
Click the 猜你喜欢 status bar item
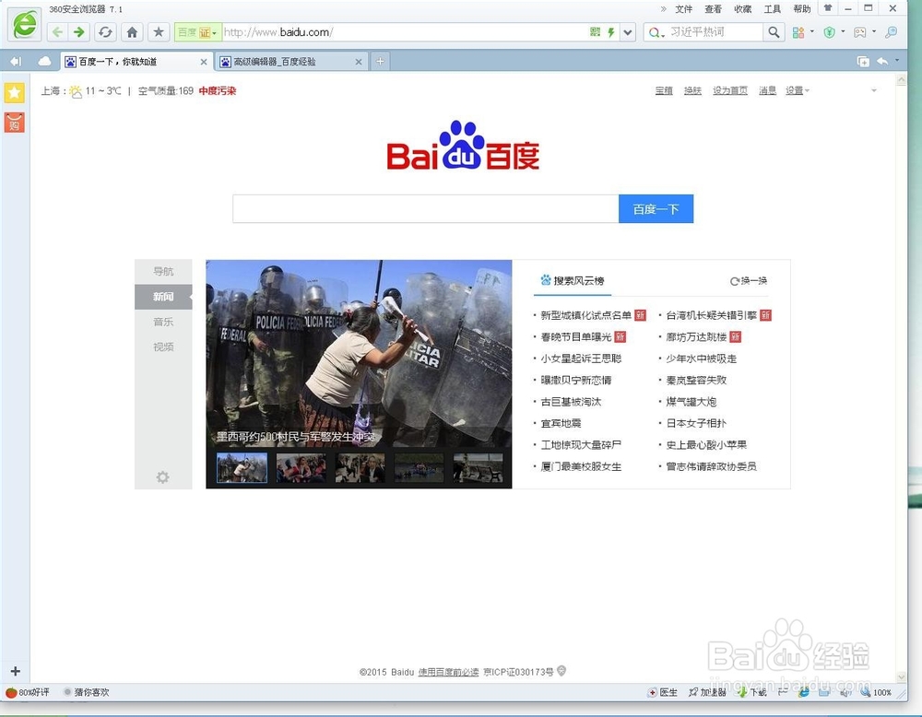[x=87, y=692]
